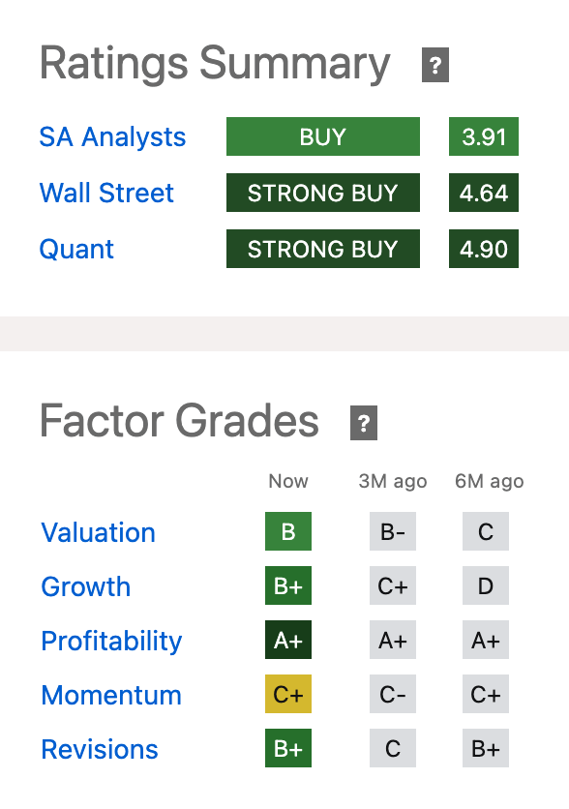
Task: Open the Valuation factor details
Action: (x=97, y=532)
